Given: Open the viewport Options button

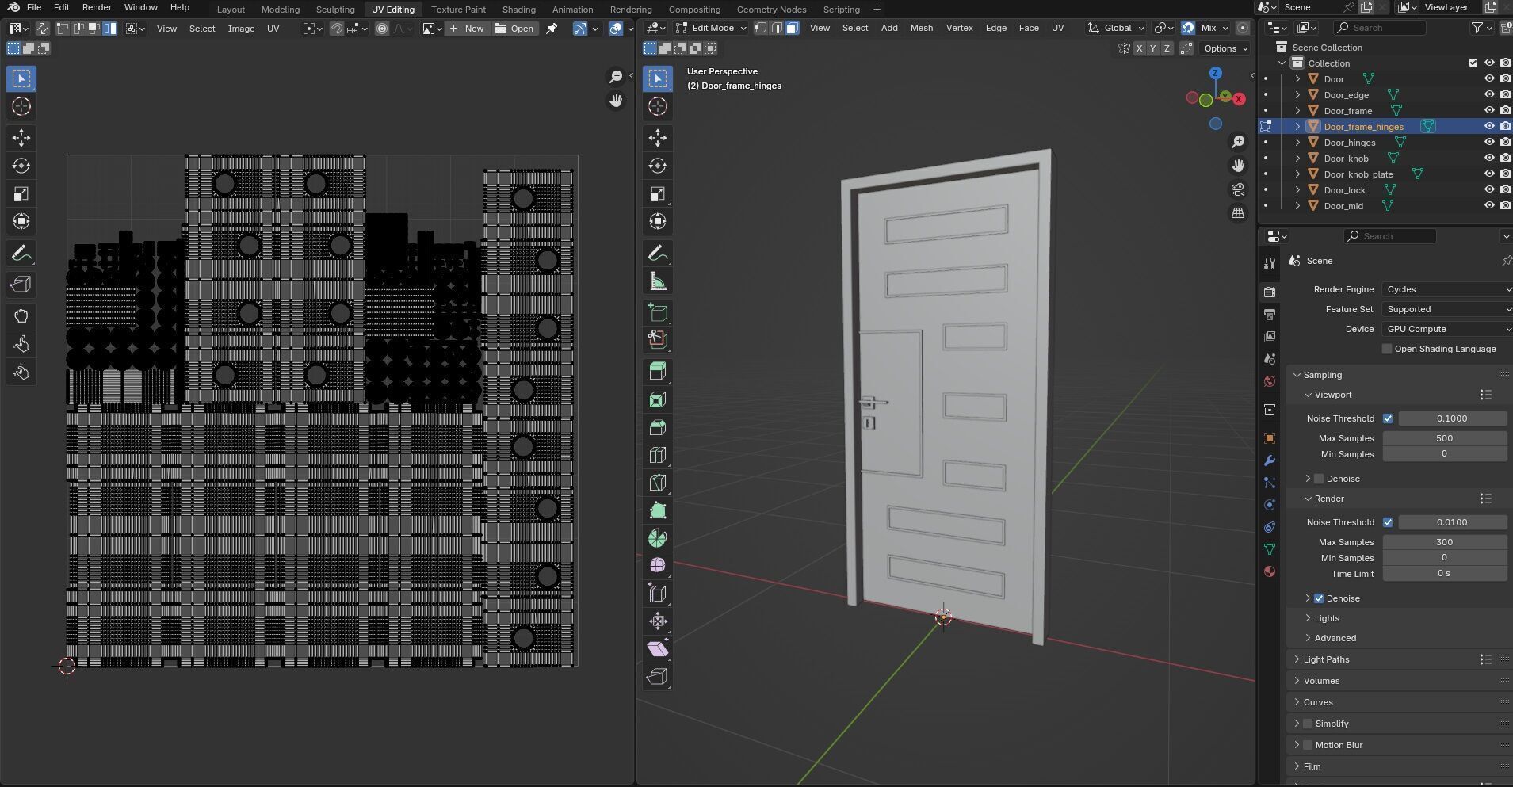Looking at the screenshot, I should click(x=1225, y=48).
